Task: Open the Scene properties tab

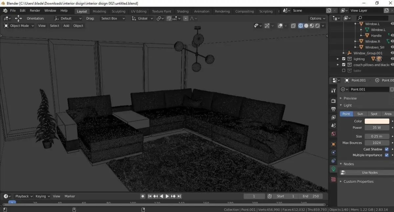Action: coord(333,125)
